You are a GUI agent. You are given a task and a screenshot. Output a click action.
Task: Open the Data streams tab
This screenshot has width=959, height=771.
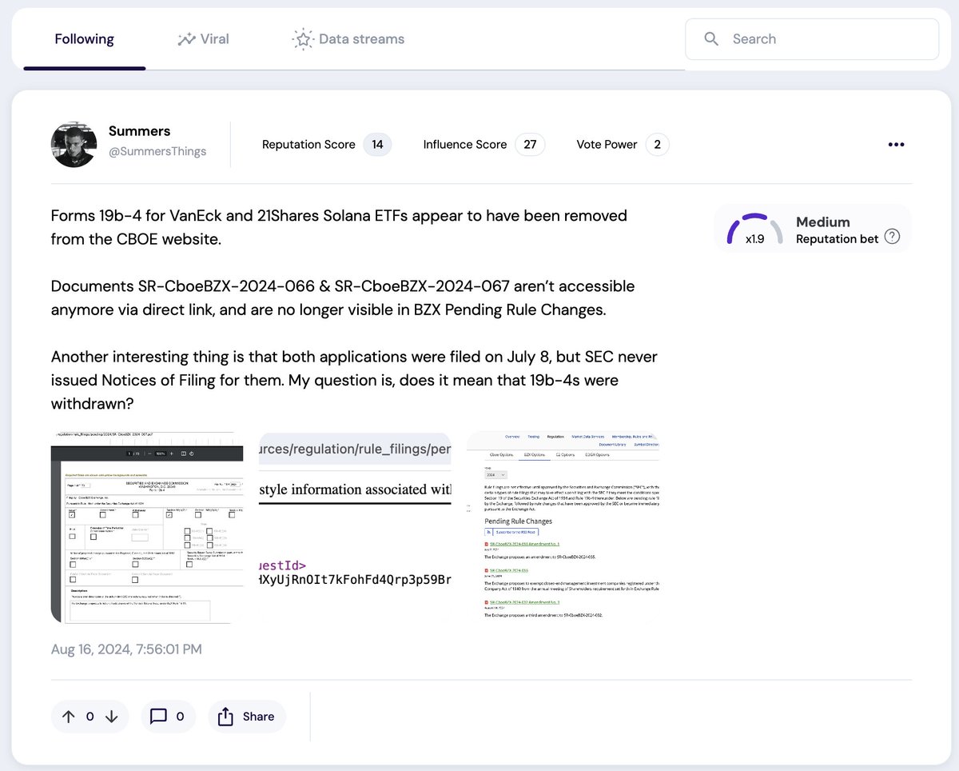[x=348, y=39]
